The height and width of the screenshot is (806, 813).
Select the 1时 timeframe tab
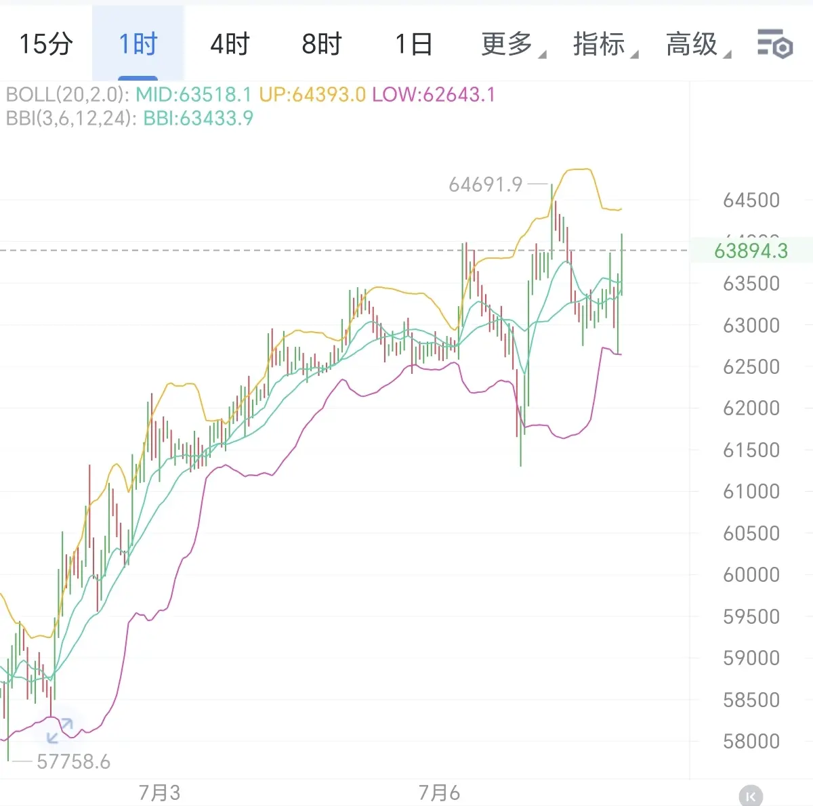click(138, 44)
